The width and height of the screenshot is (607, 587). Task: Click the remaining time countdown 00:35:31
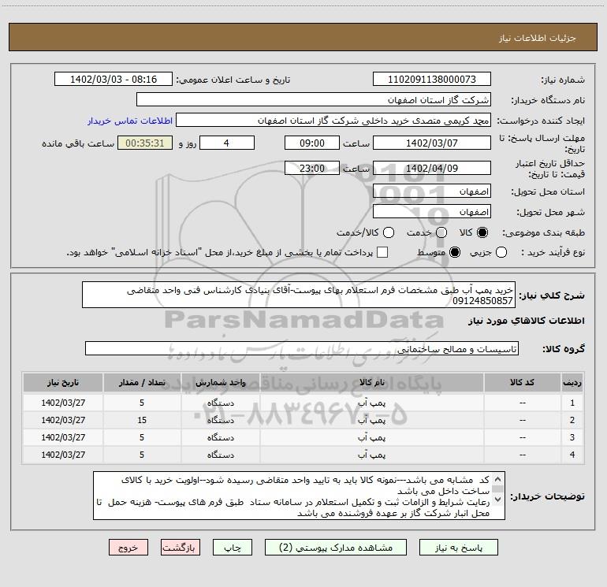click(145, 143)
